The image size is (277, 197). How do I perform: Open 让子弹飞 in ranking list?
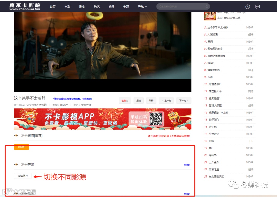[214, 120]
